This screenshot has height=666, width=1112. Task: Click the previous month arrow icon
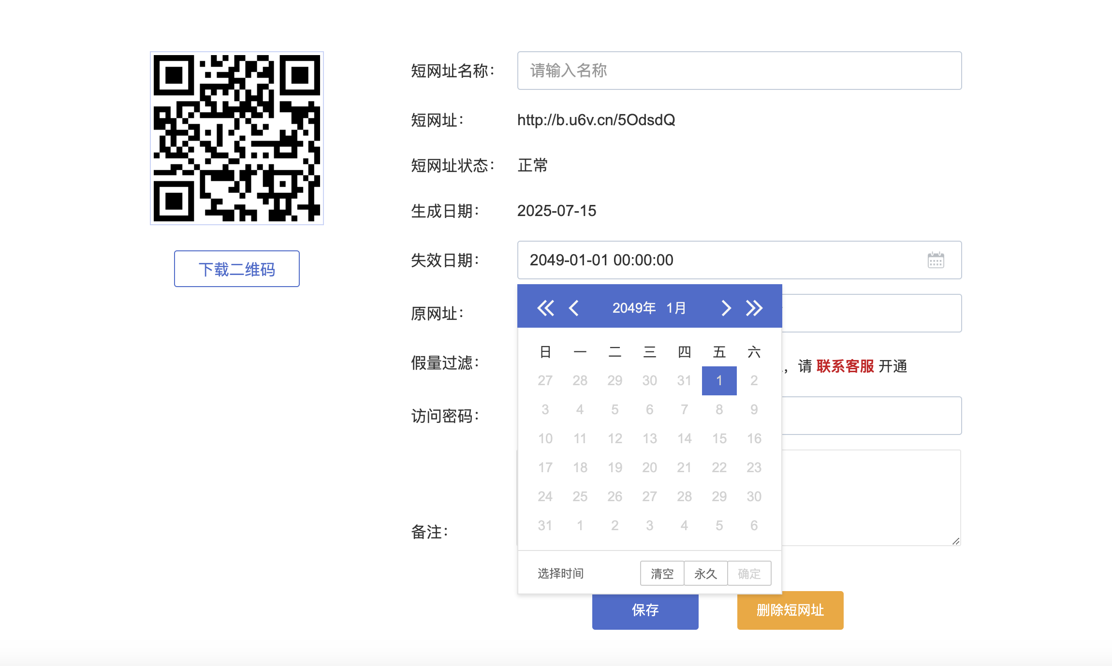coord(574,308)
